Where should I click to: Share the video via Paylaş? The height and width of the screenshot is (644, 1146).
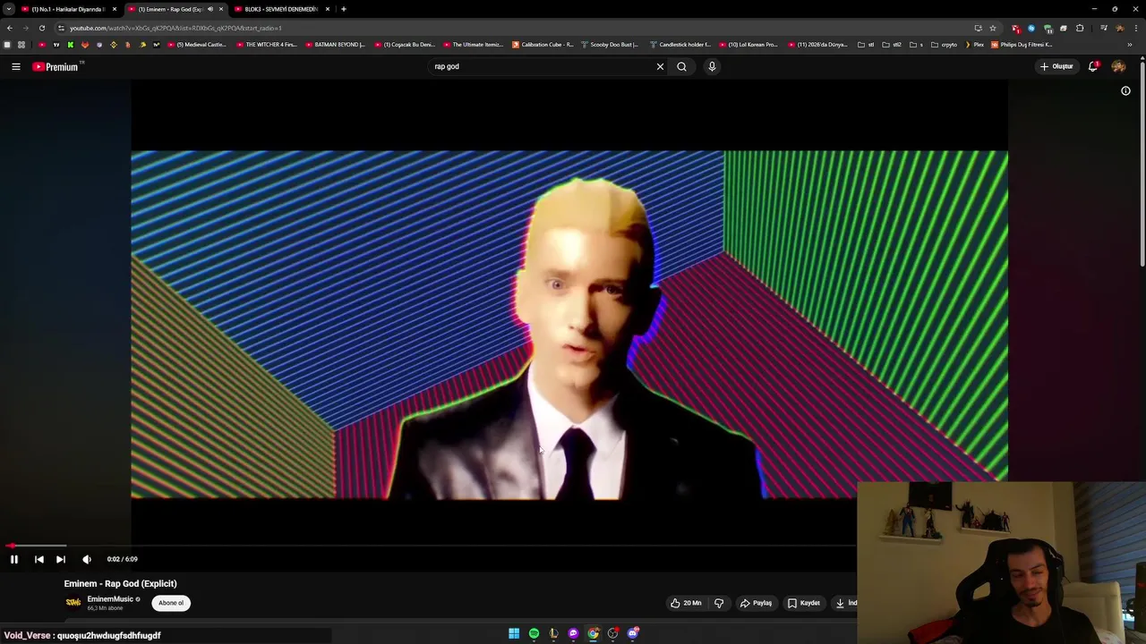757,603
